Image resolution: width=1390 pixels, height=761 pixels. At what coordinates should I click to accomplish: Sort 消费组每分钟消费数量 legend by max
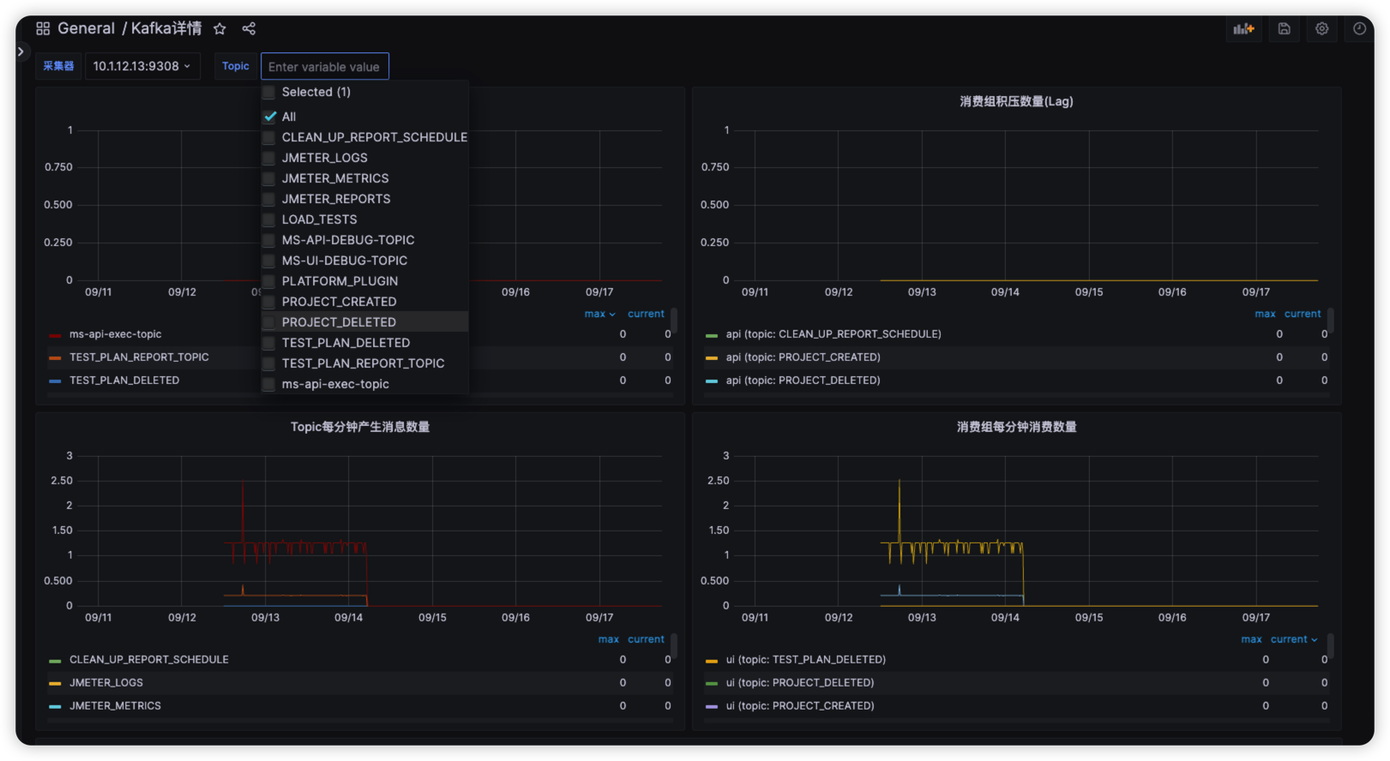click(1251, 639)
